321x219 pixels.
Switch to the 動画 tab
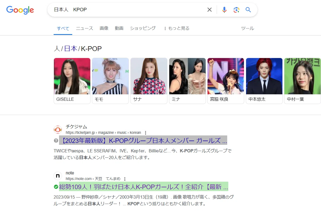pos(119,28)
